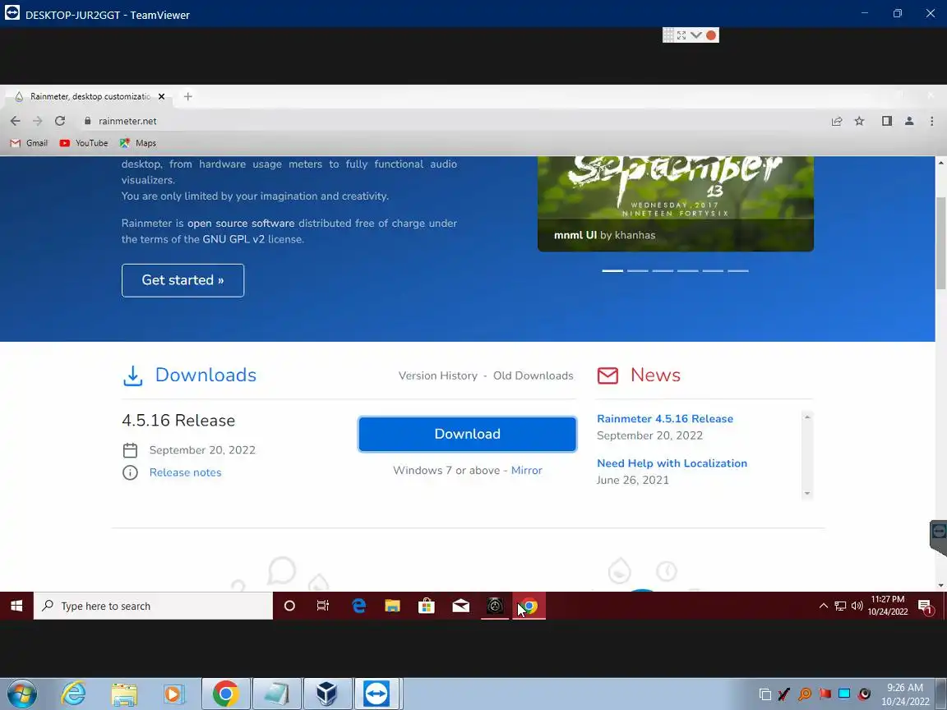Viewport: 947px width, 710px height.
Task: Select the Rainmeter browser tab
Action: [88, 97]
